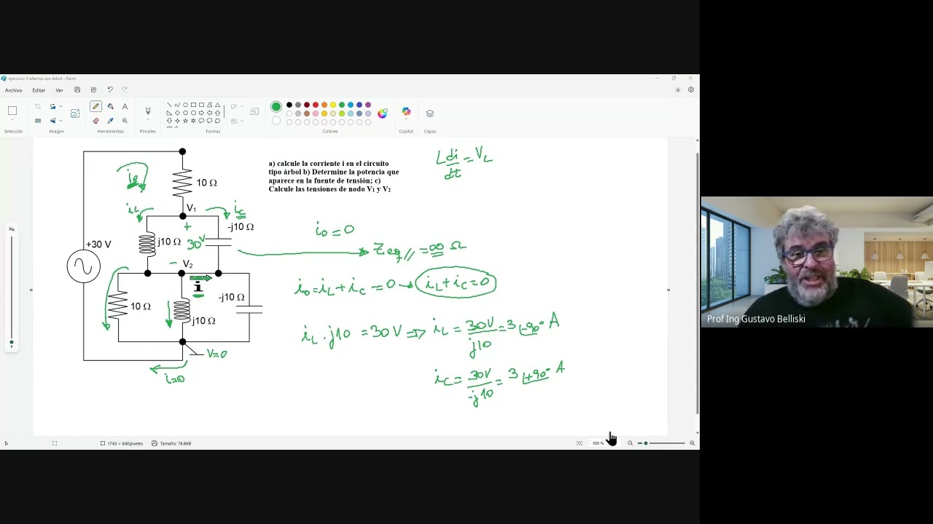Open the Archivo menu
The width and height of the screenshot is (933, 524).
(13, 90)
